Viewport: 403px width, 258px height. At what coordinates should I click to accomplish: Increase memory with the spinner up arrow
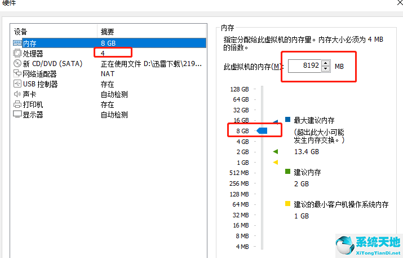tap(326, 63)
